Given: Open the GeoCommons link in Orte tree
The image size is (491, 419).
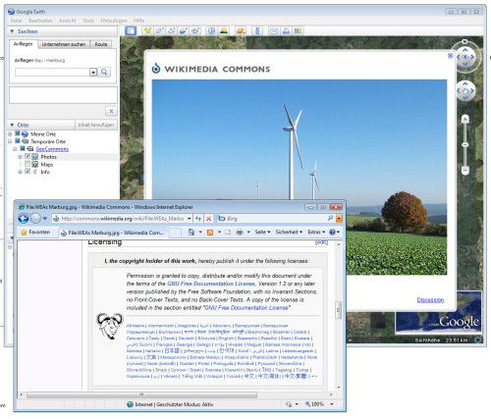Looking at the screenshot, I should click(x=52, y=149).
